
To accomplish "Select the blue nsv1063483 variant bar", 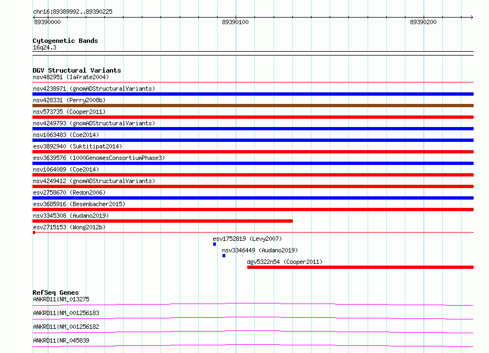I will pos(253,140).
